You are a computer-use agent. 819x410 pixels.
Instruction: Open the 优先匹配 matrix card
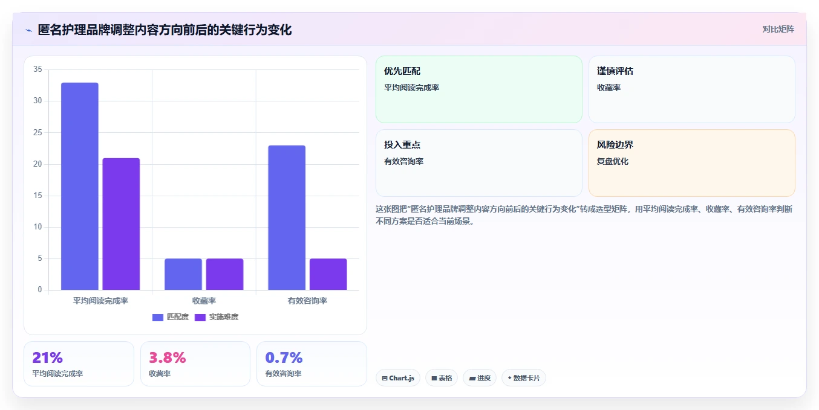point(479,89)
